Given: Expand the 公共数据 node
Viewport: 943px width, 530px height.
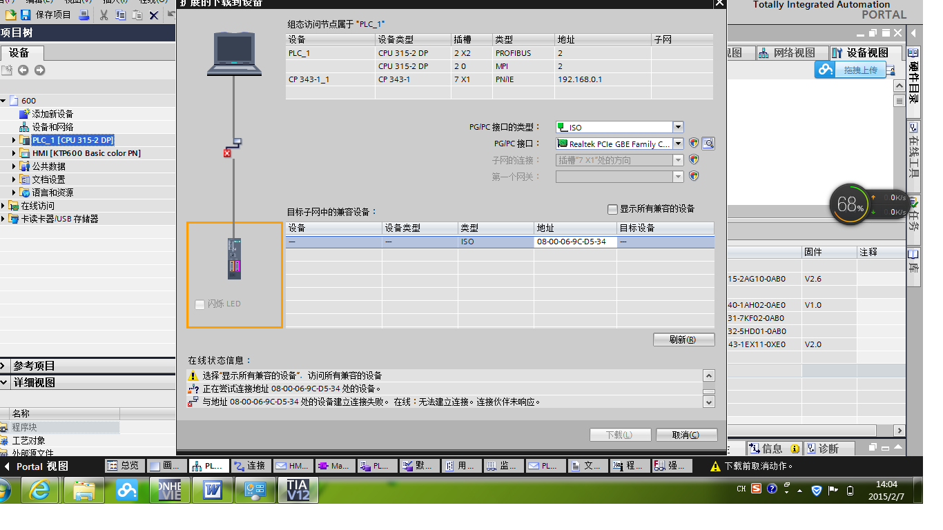Looking at the screenshot, I should point(14,166).
